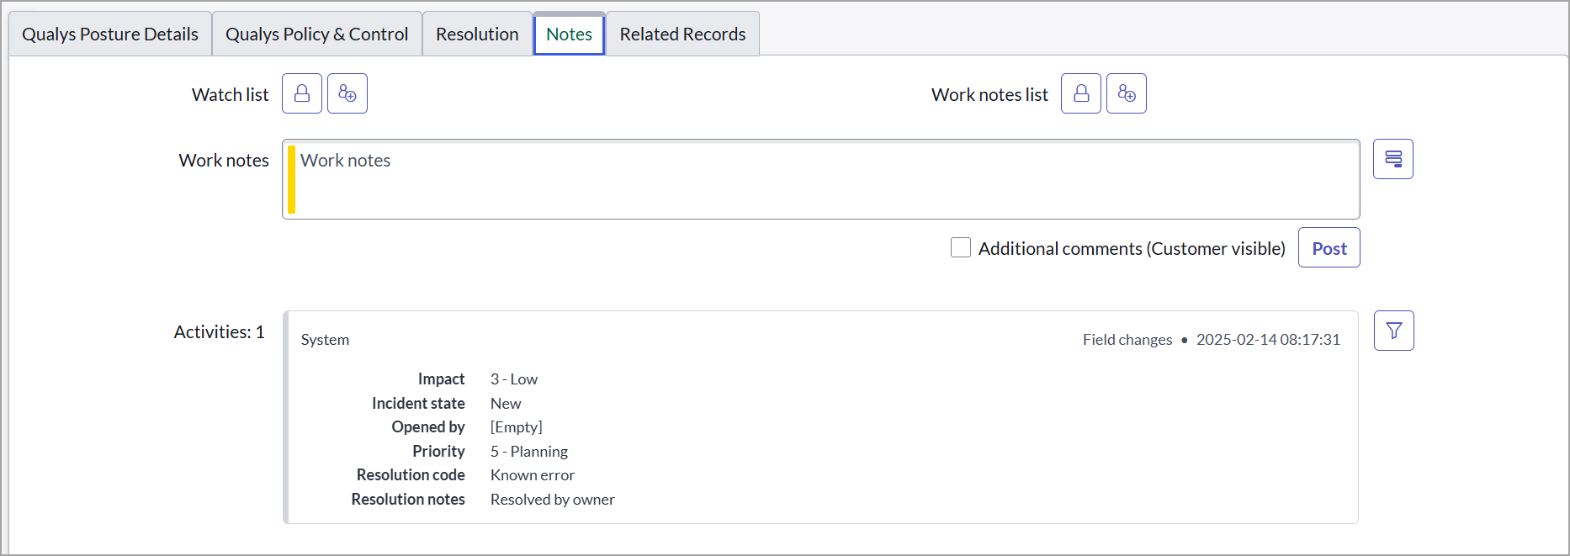
Task: Select the Notes tab
Action: coord(570,34)
